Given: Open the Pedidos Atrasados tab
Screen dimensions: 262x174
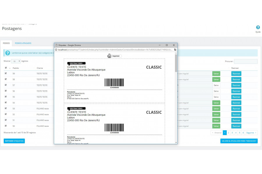Looking at the screenshot, I should click(23, 43).
